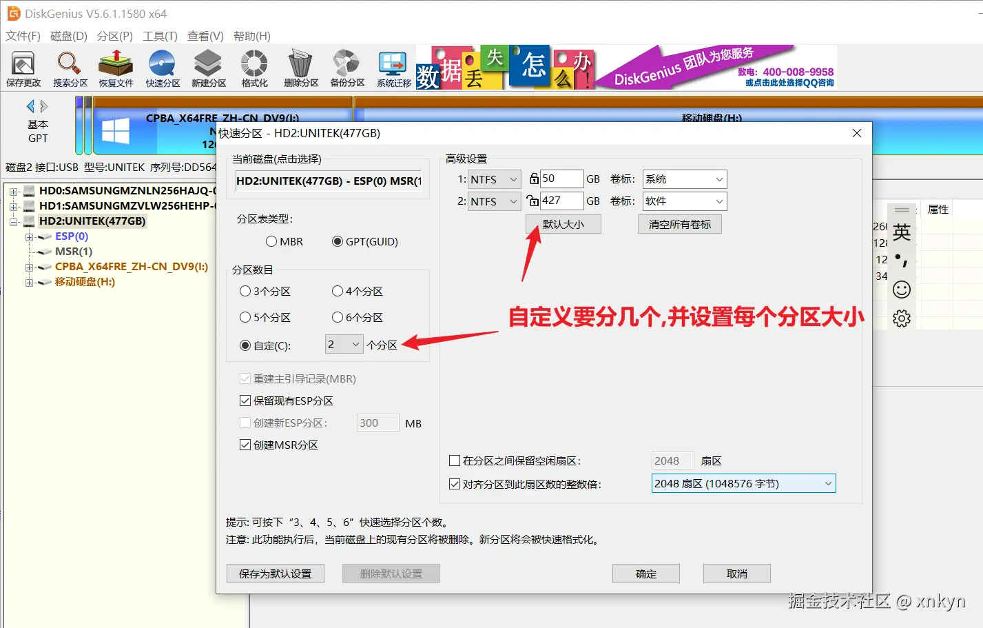
Task: Click the current disk selector HD2:UNITEK field
Action: (x=328, y=181)
